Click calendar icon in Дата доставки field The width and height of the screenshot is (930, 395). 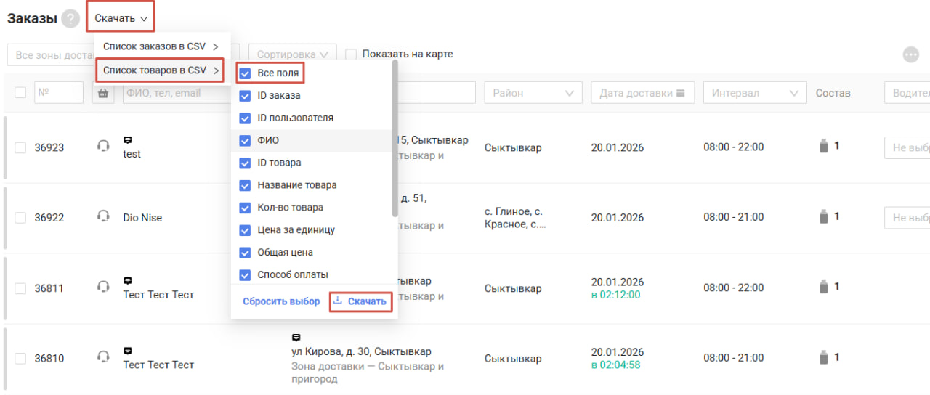[x=681, y=93]
